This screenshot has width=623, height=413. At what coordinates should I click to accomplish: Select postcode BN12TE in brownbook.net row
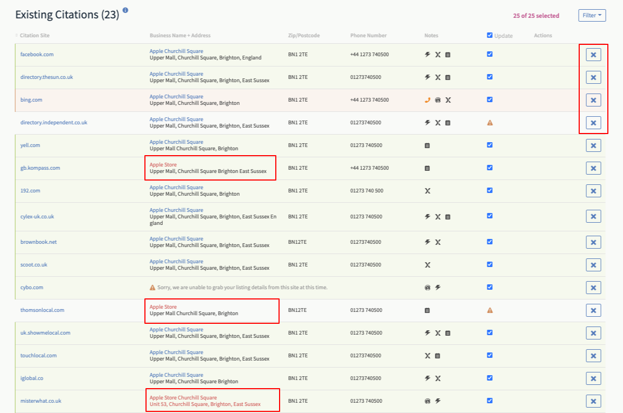pos(297,242)
